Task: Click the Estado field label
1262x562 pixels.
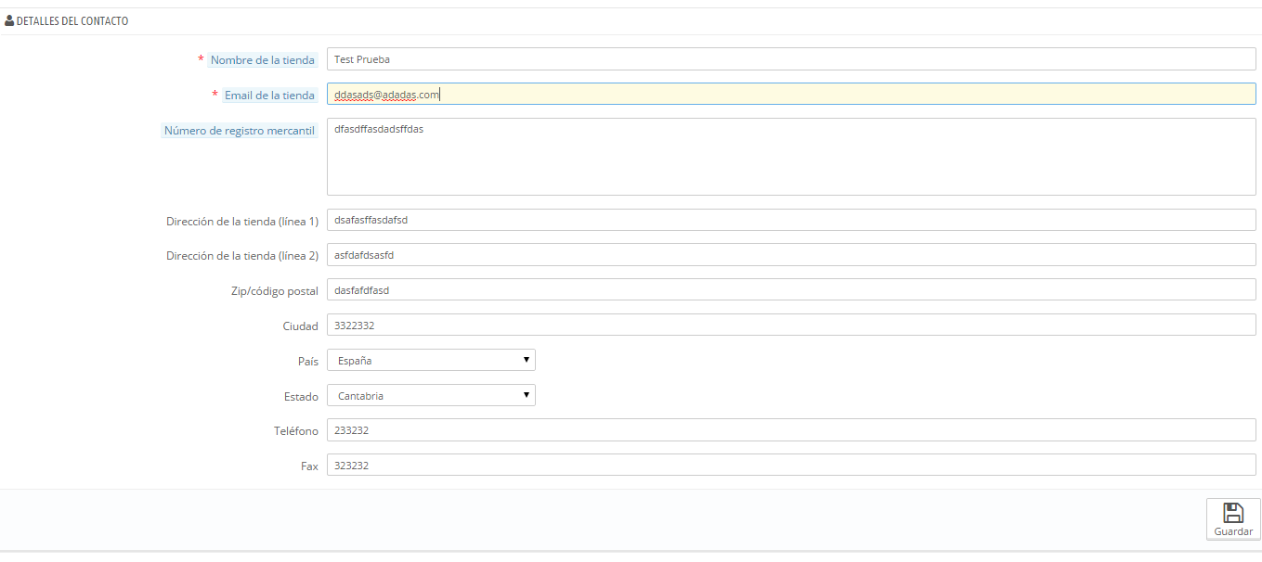Action: (x=301, y=396)
